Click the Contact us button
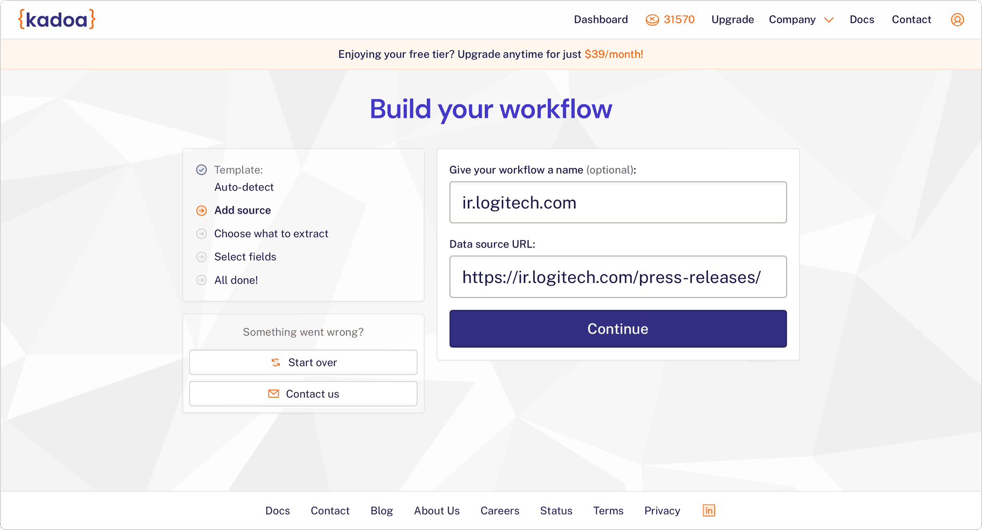Viewport: 982px width, 530px height. (303, 394)
